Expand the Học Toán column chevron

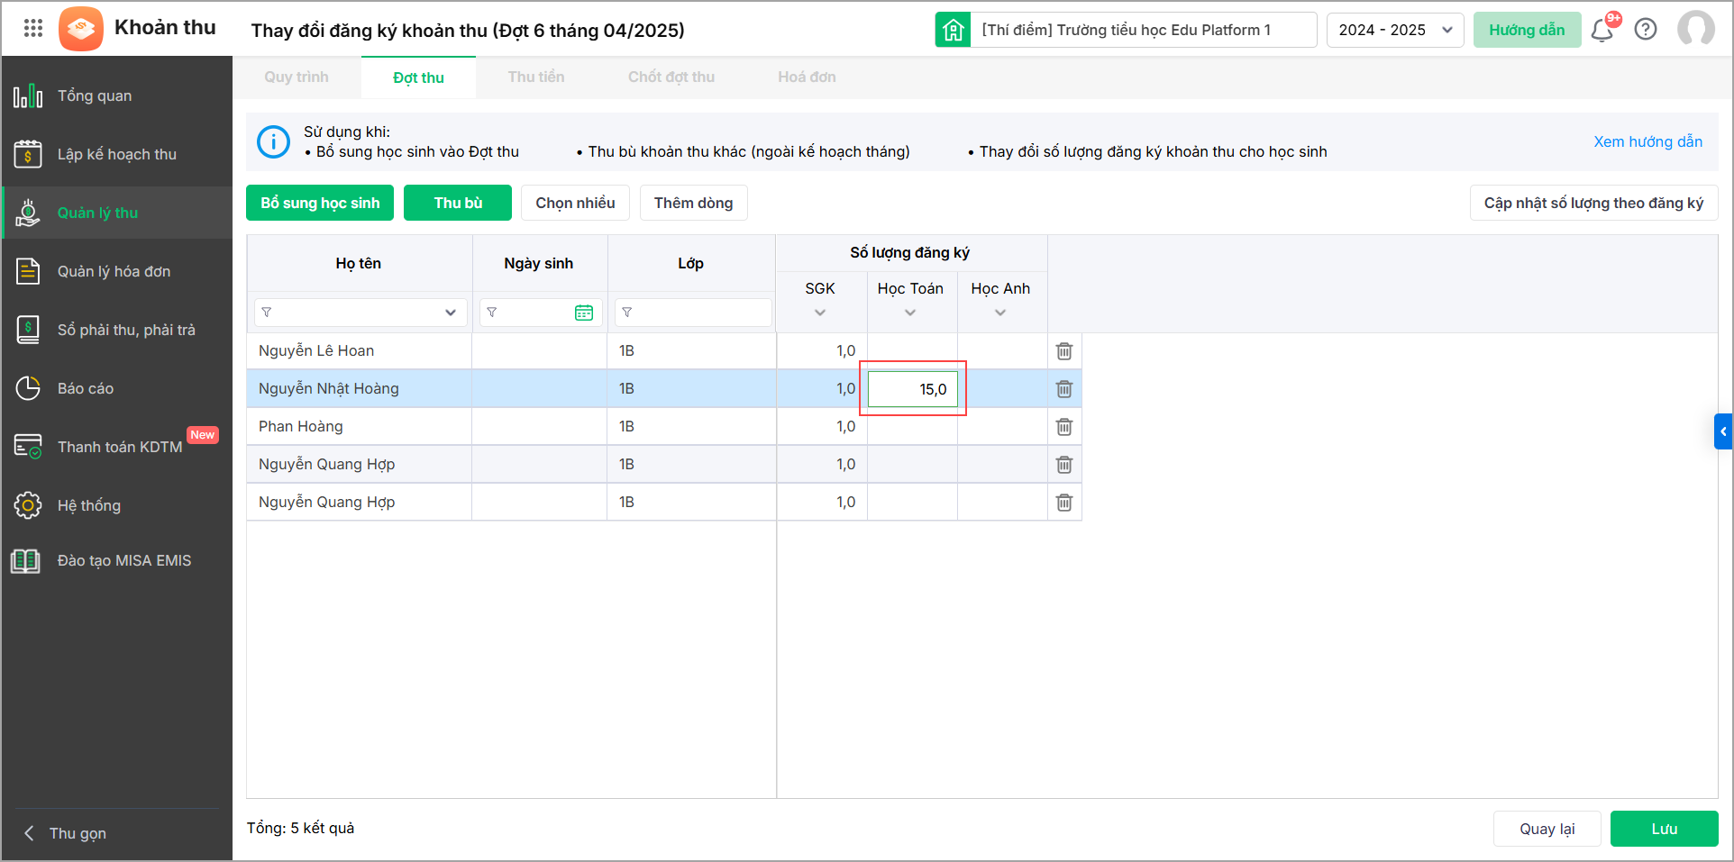coord(910,313)
